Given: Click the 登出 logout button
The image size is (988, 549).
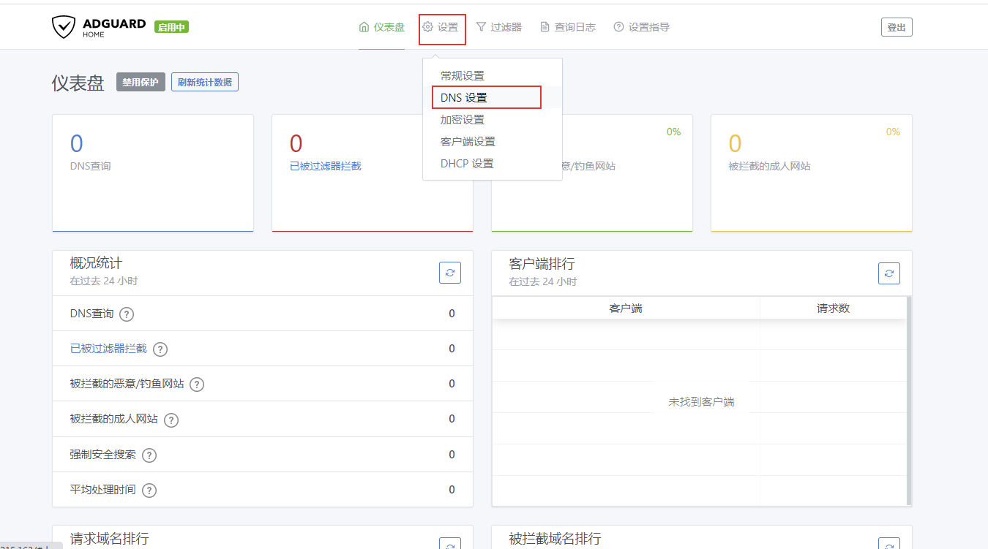Looking at the screenshot, I should point(897,27).
